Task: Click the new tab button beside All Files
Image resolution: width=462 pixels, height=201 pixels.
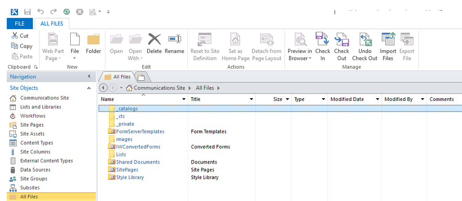Action: [142, 77]
